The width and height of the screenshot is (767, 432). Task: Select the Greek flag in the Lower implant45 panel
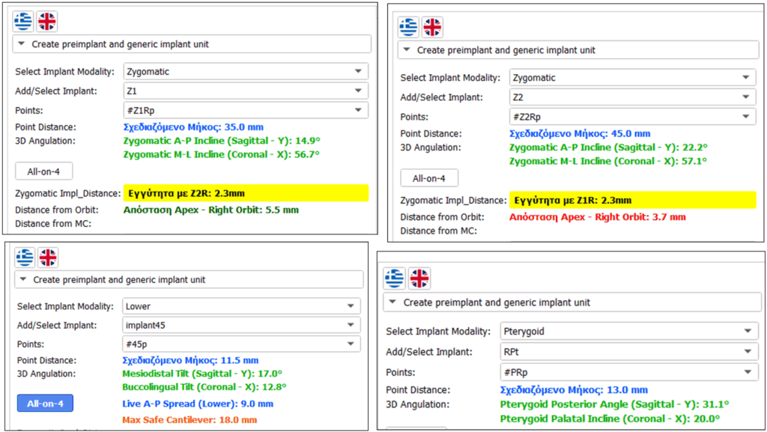(25, 257)
